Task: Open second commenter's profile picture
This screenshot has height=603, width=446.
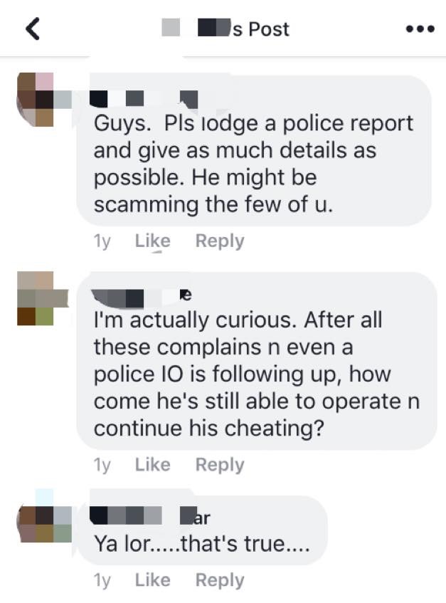Action: 42,298
